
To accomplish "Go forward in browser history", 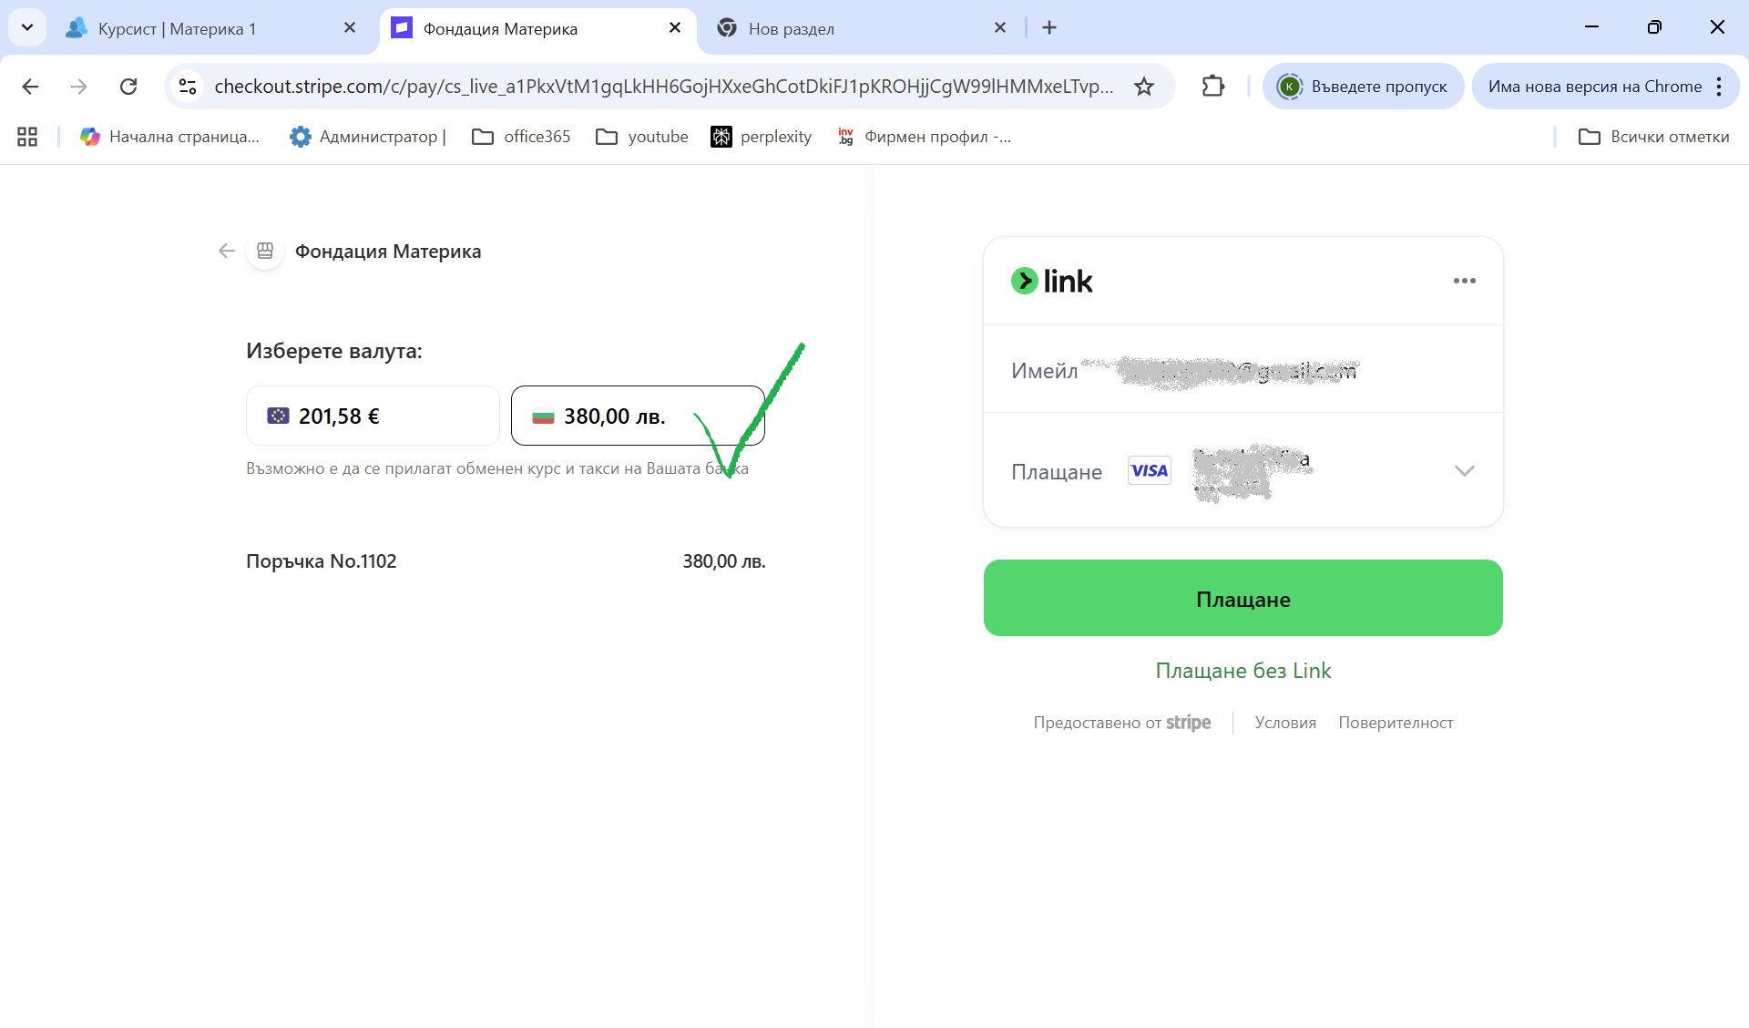I will click(x=79, y=87).
